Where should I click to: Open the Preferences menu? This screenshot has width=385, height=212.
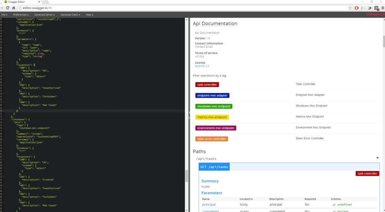[x=21, y=15]
